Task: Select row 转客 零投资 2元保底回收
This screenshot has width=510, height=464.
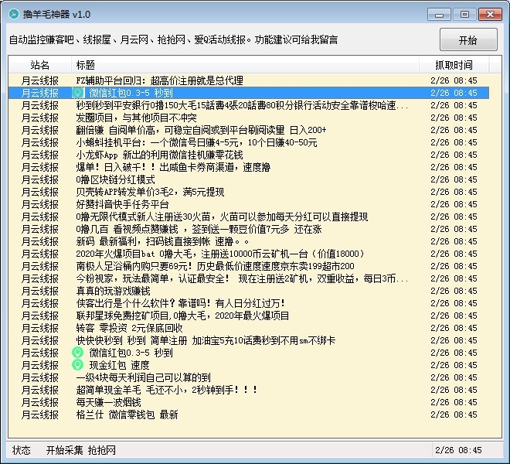Action: tap(249, 328)
